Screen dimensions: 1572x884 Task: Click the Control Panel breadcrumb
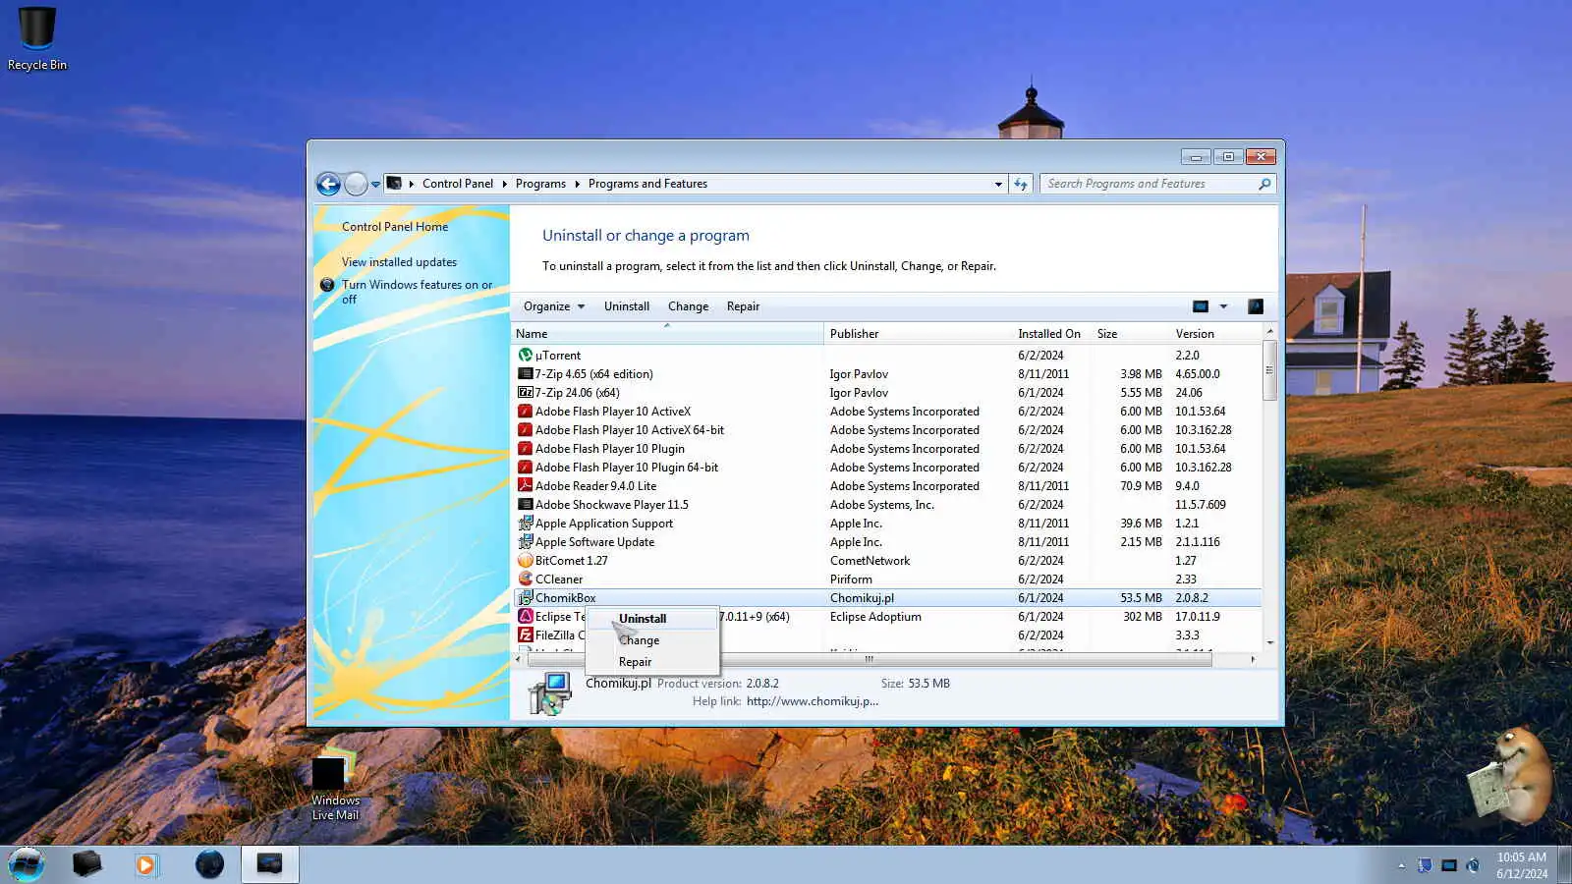458,184
